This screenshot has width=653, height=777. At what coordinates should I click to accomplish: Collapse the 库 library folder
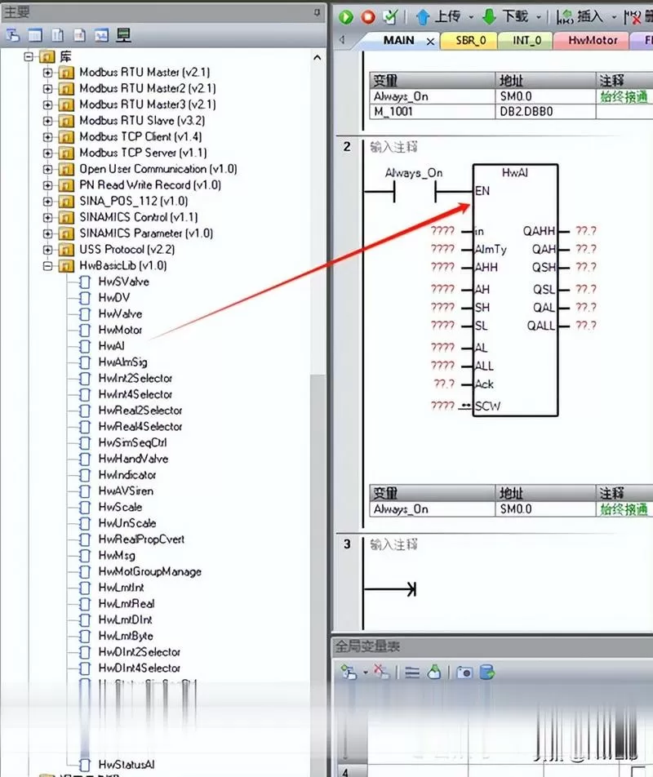(29, 56)
